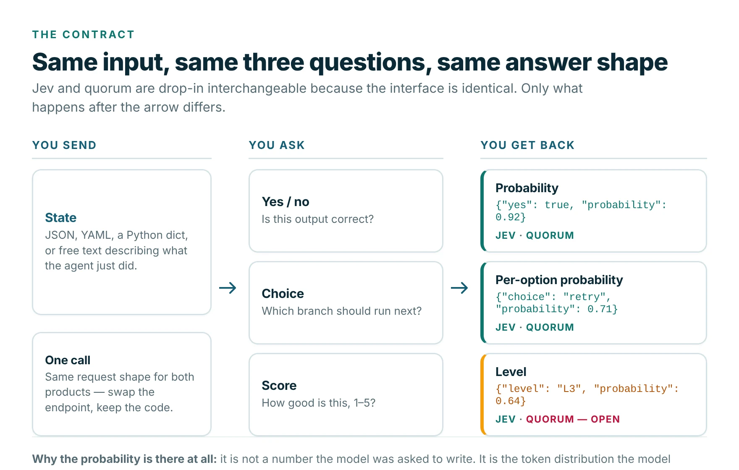The height and width of the screenshot is (470, 739).
Task: Select the One call card
Action: coord(122,384)
